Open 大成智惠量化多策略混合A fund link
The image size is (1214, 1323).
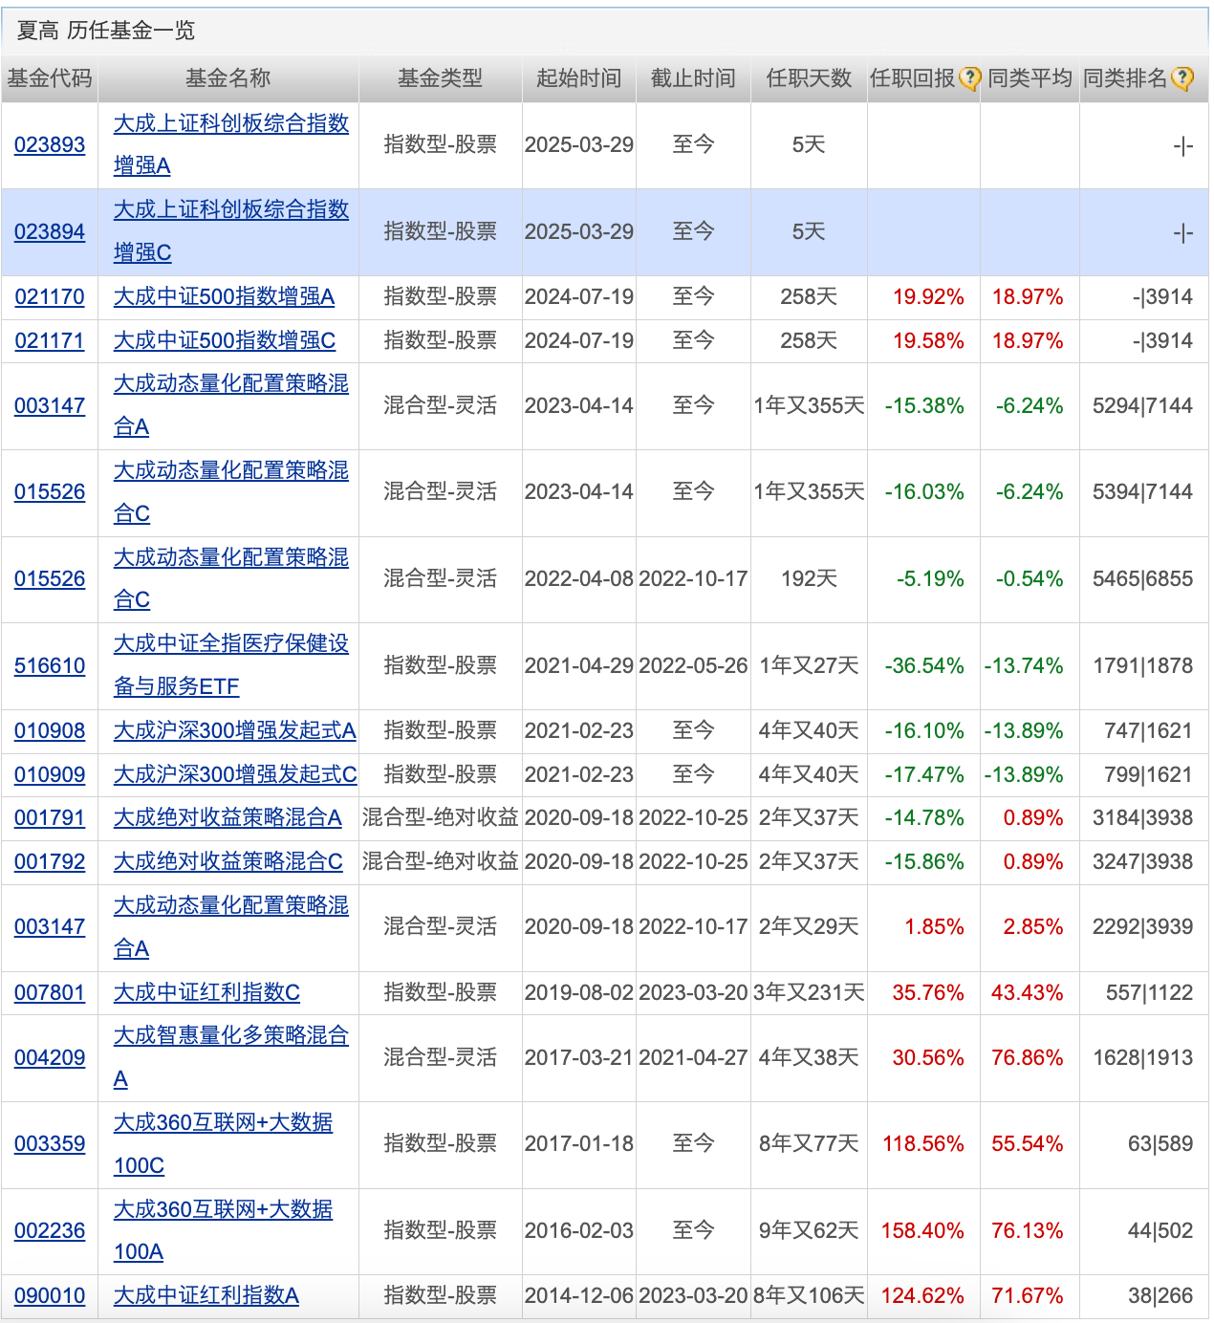tap(231, 1058)
